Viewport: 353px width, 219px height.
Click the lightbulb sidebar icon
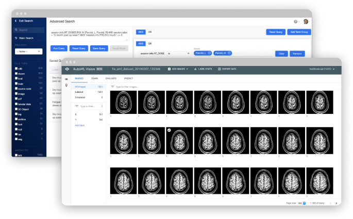(66, 86)
